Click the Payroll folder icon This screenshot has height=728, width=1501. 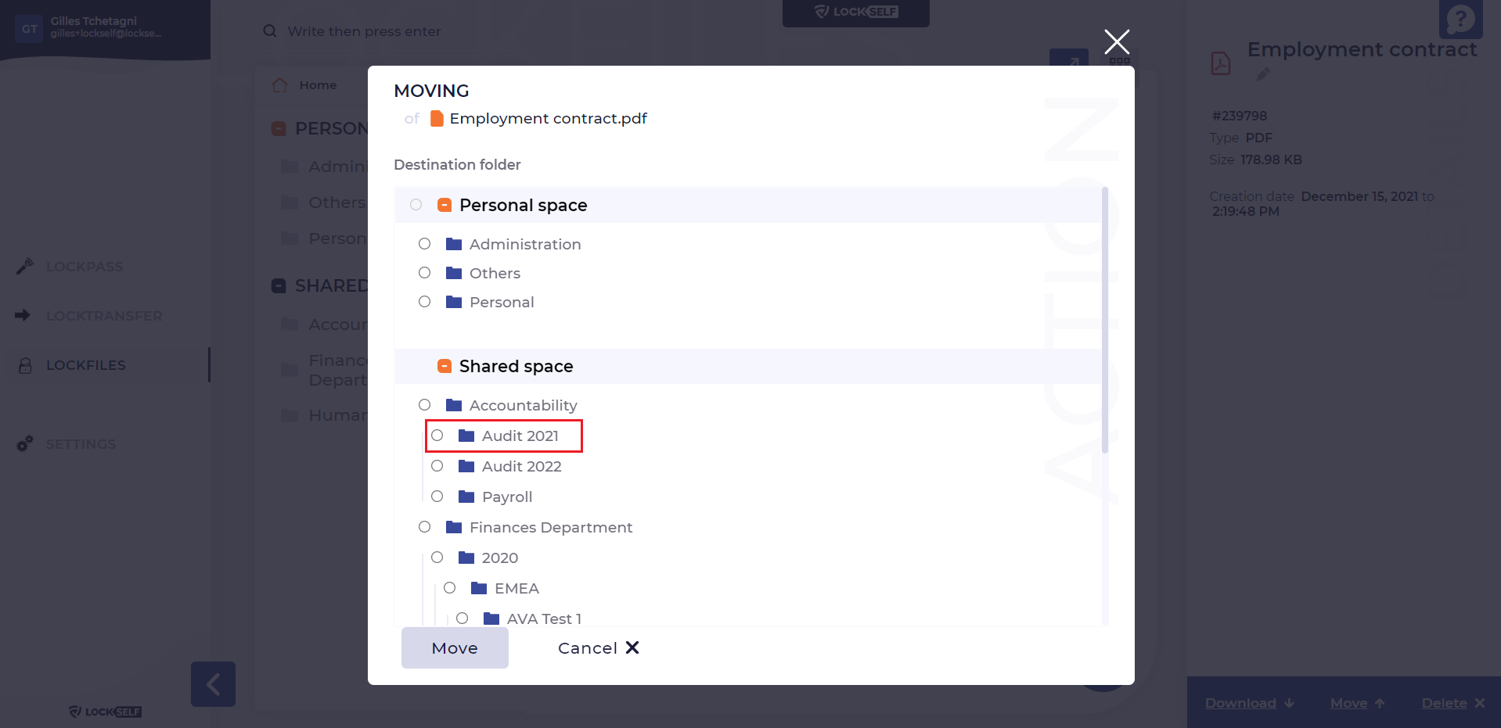(466, 497)
